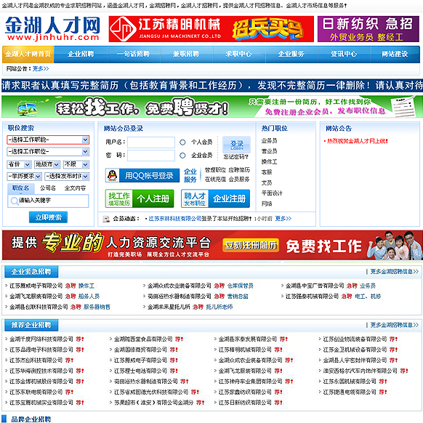The height and width of the screenshot is (423, 423).
Task: Select the 全文内容 search tab
Action: 76,188
